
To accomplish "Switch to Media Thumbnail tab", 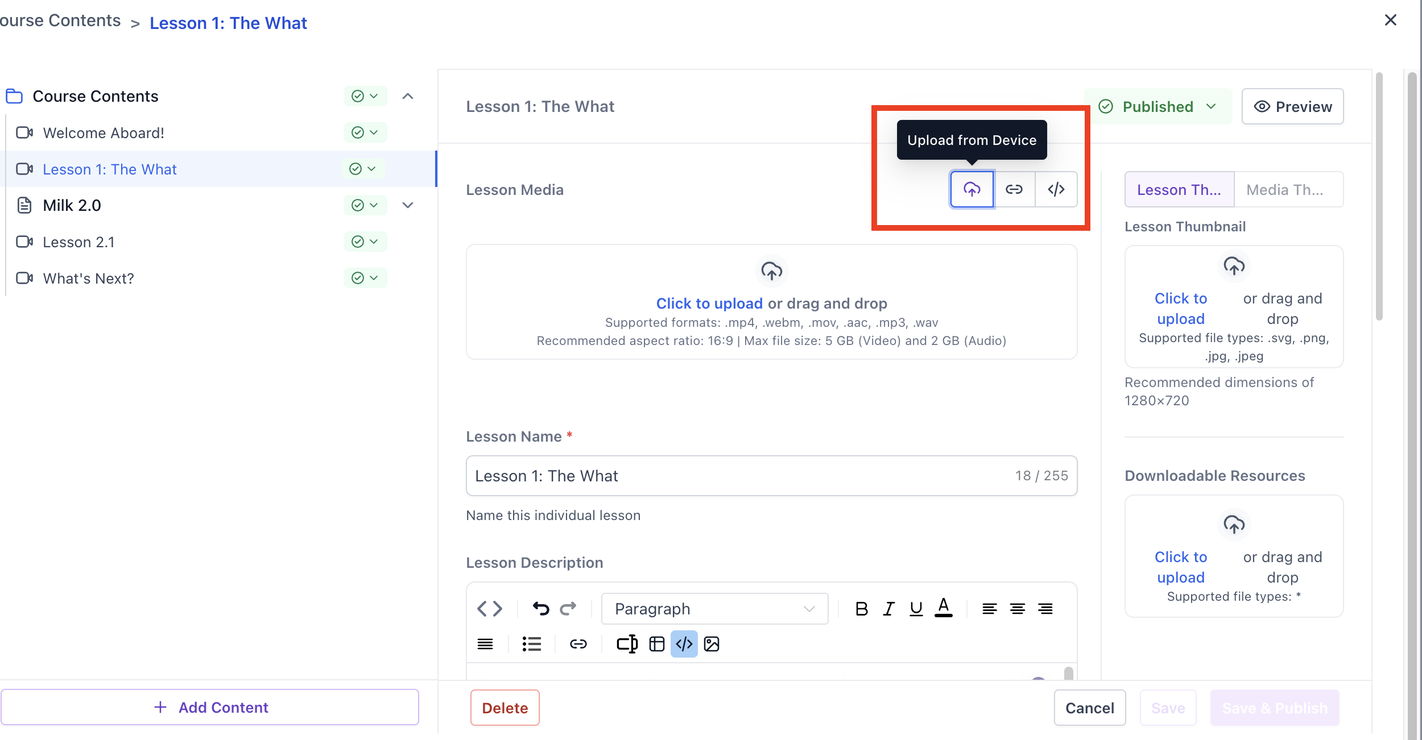I will tap(1288, 190).
